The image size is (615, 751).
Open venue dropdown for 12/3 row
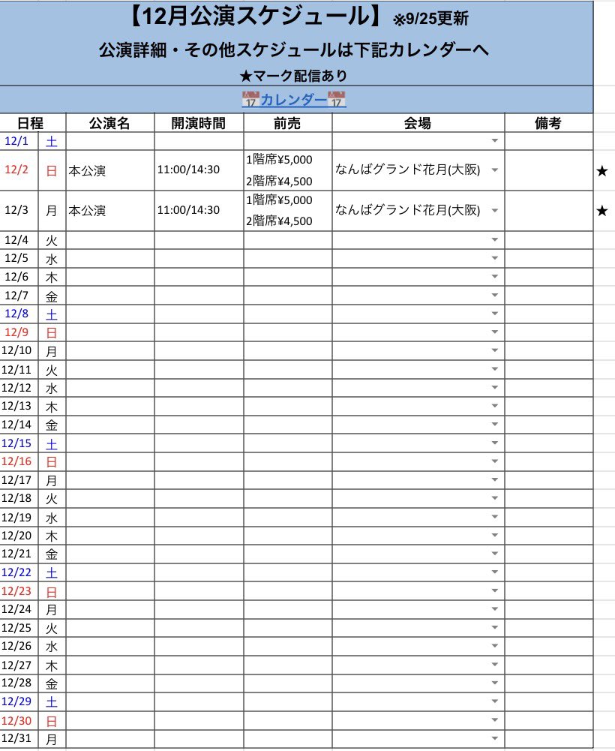click(495, 210)
